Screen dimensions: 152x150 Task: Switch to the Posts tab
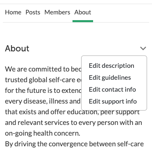coord(33,12)
